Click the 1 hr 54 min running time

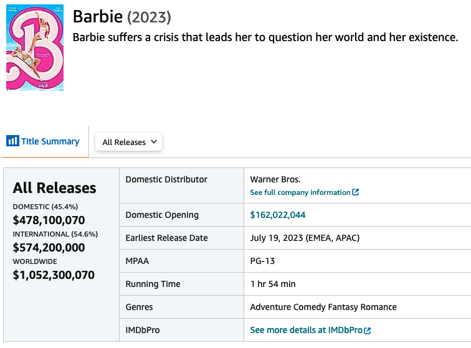click(273, 284)
